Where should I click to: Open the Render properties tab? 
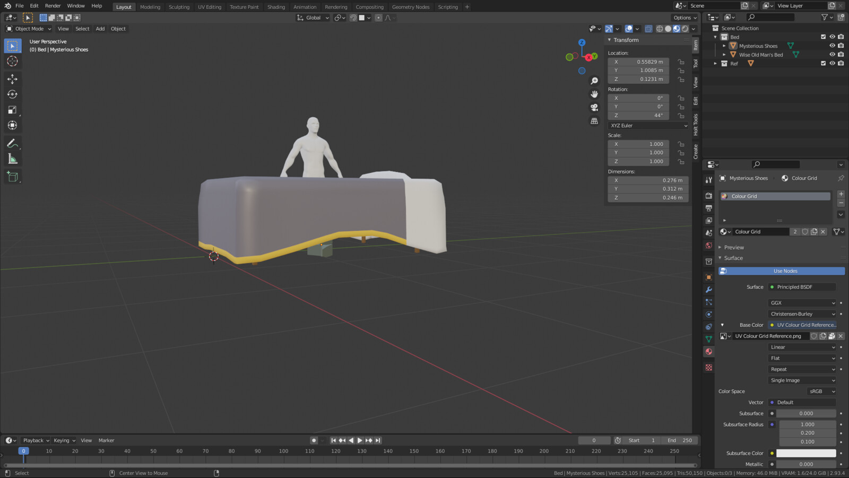[709, 196]
